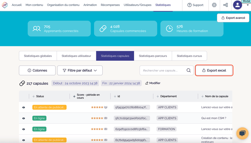This screenshot has height=143, width=251.
Task: Expand the profile menu arrow
Action: click(247, 5)
